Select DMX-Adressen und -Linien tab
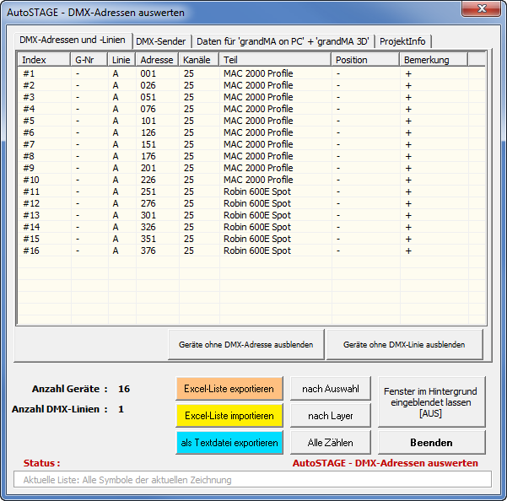The image size is (507, 501). pos(70,40)
